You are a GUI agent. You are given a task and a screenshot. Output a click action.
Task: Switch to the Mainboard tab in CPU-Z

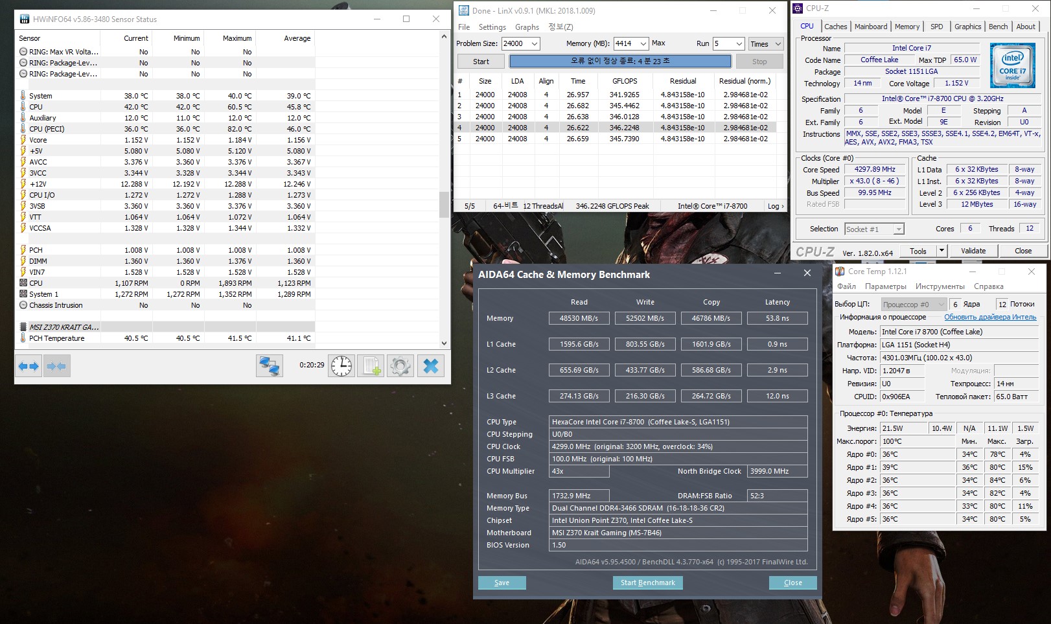tap(871, 27)
